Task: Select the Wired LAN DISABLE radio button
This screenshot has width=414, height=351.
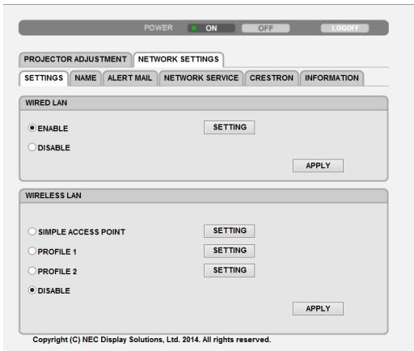Action: tap(32, 147)
